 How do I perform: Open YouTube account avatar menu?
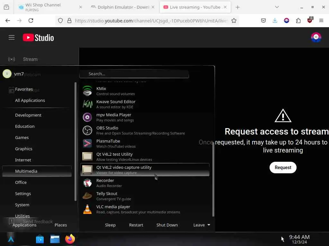point(316,37)
